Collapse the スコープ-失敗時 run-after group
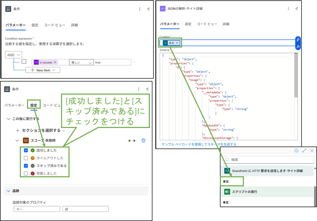The image size is (317, 221). [x=17, y=141]
